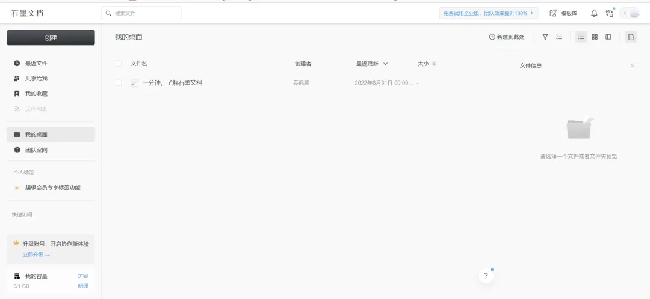Open 团队空间 in sidebar

(x=51, y=149)
